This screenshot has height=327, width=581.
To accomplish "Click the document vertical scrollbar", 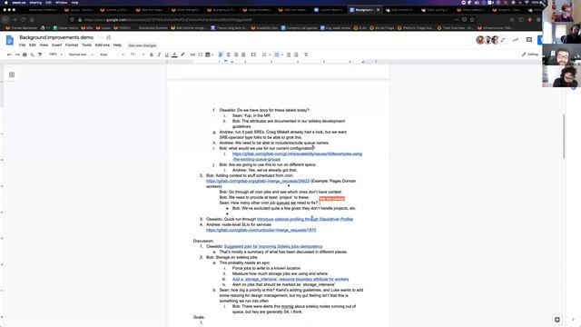I will 564,136.
